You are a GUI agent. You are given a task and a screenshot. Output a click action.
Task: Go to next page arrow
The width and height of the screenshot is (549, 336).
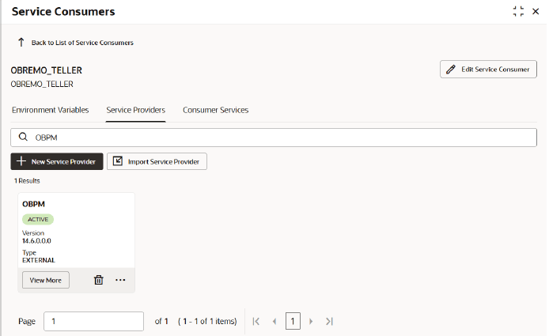click(x=311, y=321)
